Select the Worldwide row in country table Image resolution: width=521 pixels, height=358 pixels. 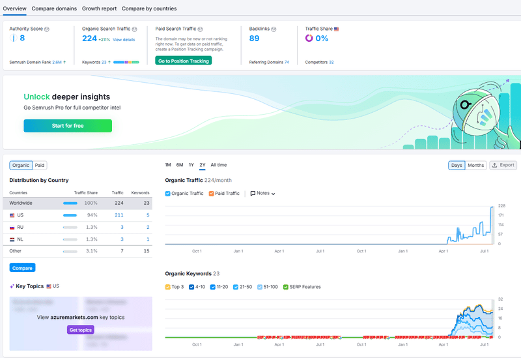pos(77,203)
